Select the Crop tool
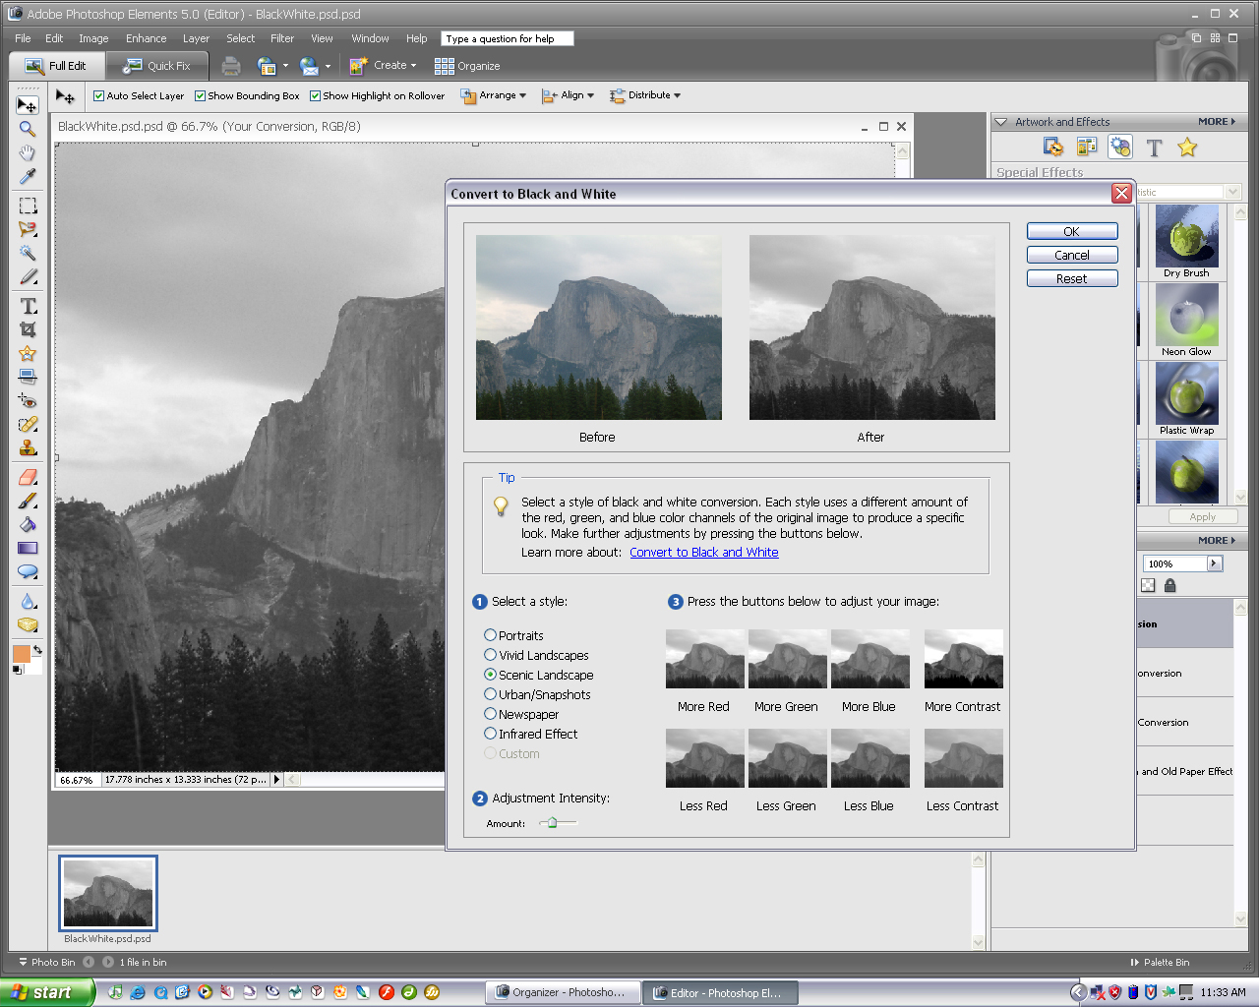Viewport: 1259px width, 1007px height. pos(28,329)
